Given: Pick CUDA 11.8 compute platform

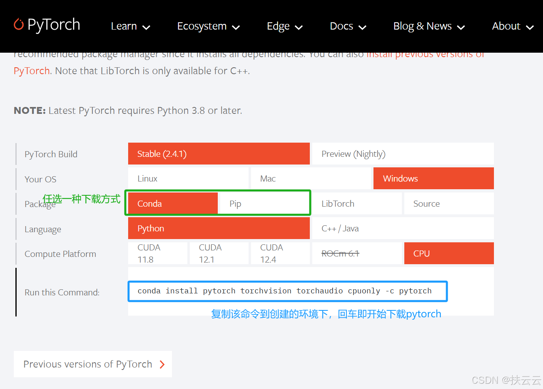Looking at the screenshot, I should coord(158,253).
